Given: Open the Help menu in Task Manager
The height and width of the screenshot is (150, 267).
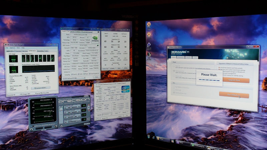Looking at the screenshot, I should coord(23,48).
